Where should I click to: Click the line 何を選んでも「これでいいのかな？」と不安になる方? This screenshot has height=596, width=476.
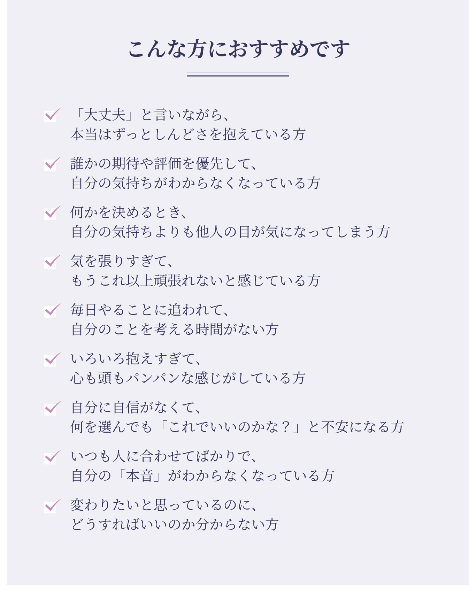pos(237,427)
